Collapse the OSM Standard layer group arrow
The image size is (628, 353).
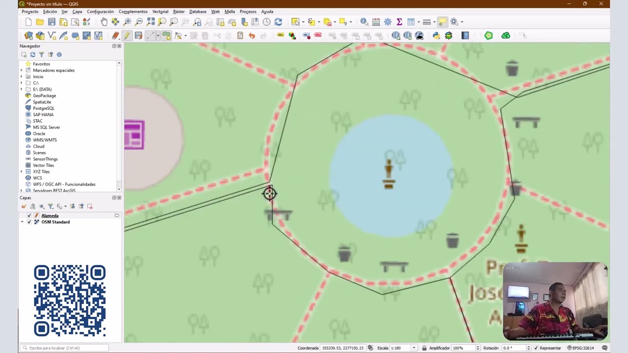pyautogui.click(x=22, y=222)
